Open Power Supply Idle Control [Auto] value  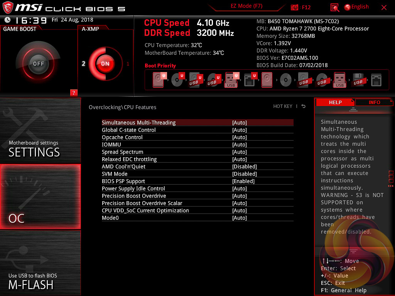click(239, 188)
